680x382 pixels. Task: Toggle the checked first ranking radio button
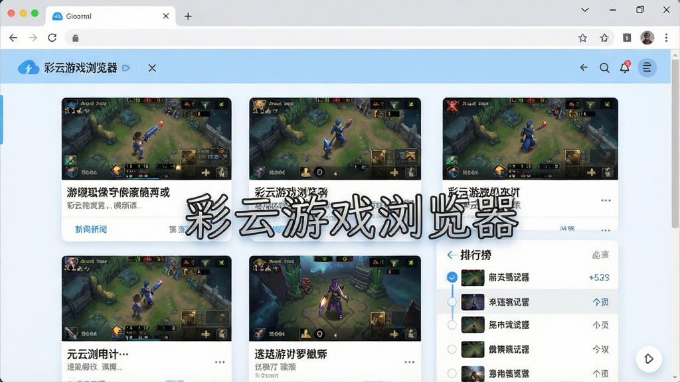click(452, 277)
